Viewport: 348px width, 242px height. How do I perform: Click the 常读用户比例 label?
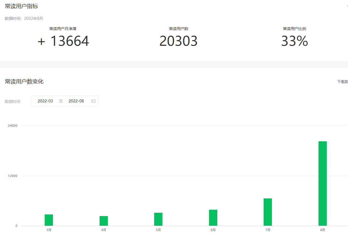pos(295,29)
